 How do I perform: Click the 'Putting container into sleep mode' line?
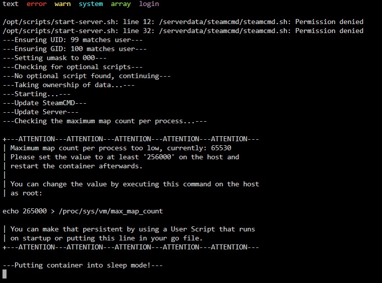click(x=83, y=265)
